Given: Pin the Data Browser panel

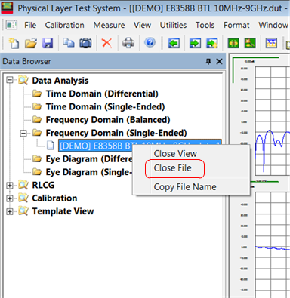Looking at the screenshot, I should click(208, 61).
